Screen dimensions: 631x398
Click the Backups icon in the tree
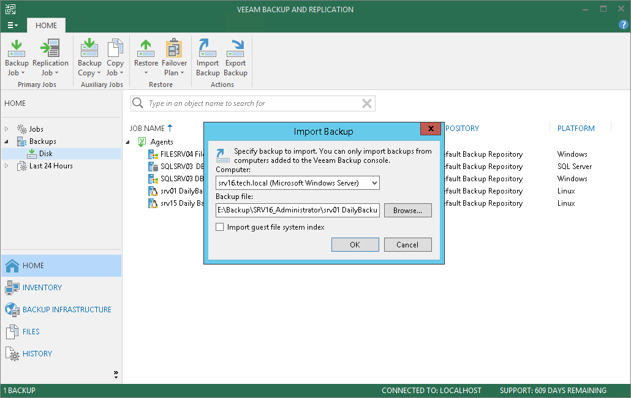[x=21, y=141]
